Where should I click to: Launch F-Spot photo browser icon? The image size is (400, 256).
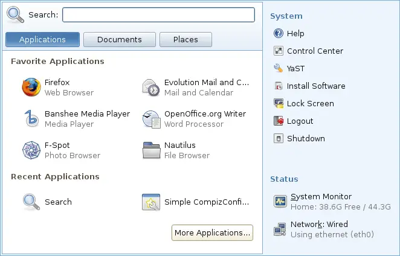(x=31, y=150)
